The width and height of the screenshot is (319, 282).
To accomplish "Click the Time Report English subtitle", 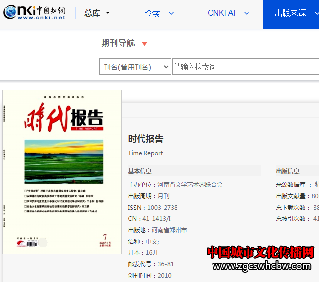I will (x=145, y=153).
